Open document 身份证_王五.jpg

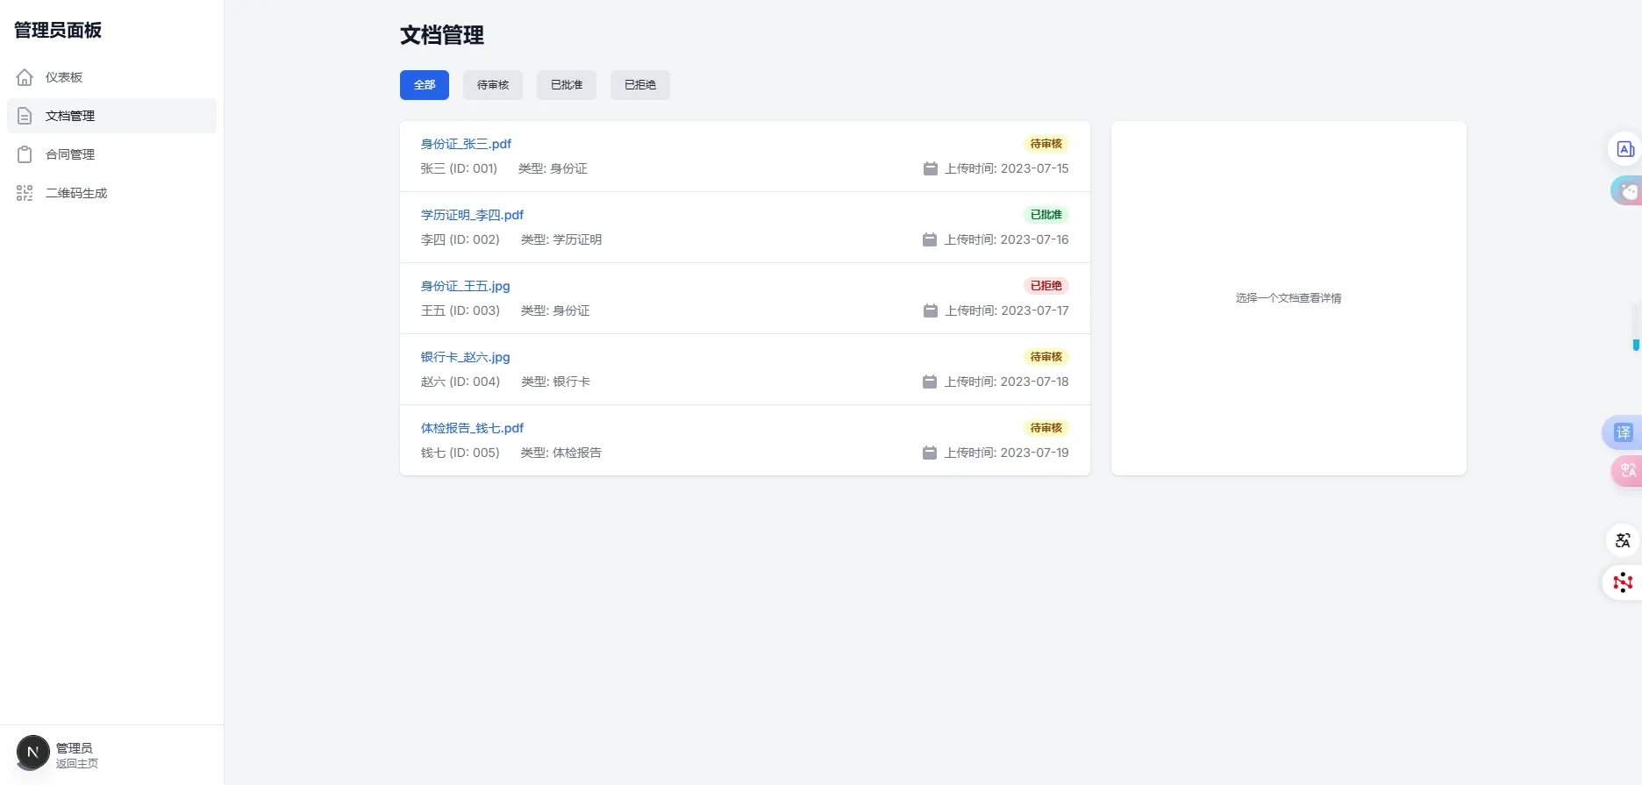tap(465, 286)
